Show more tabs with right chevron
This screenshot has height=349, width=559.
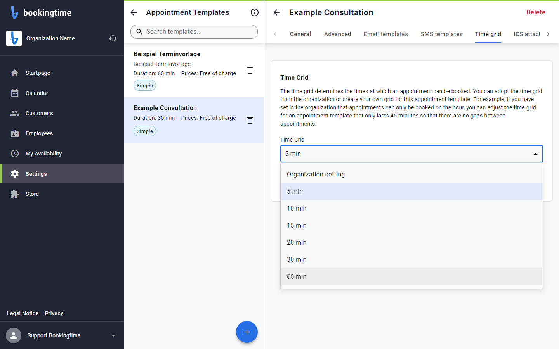[x=548, y=34]
